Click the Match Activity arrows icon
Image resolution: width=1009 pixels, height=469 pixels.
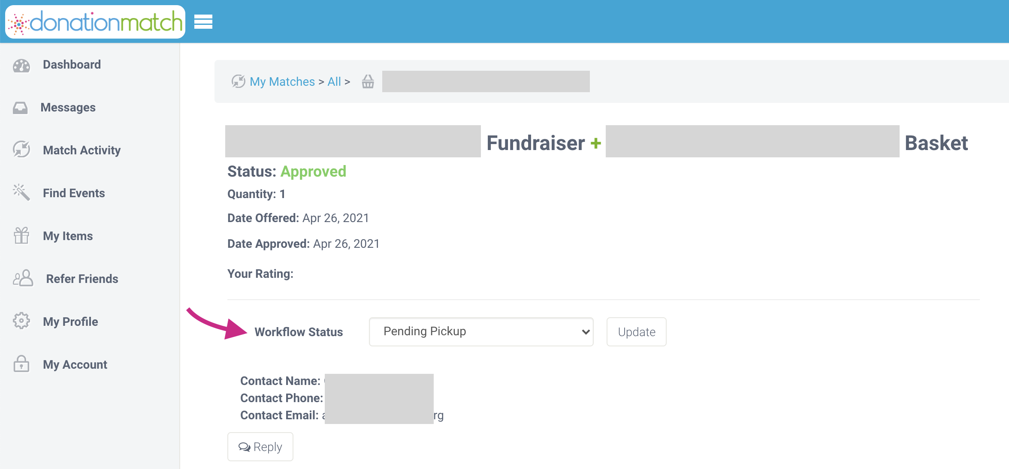coord(21,150)
